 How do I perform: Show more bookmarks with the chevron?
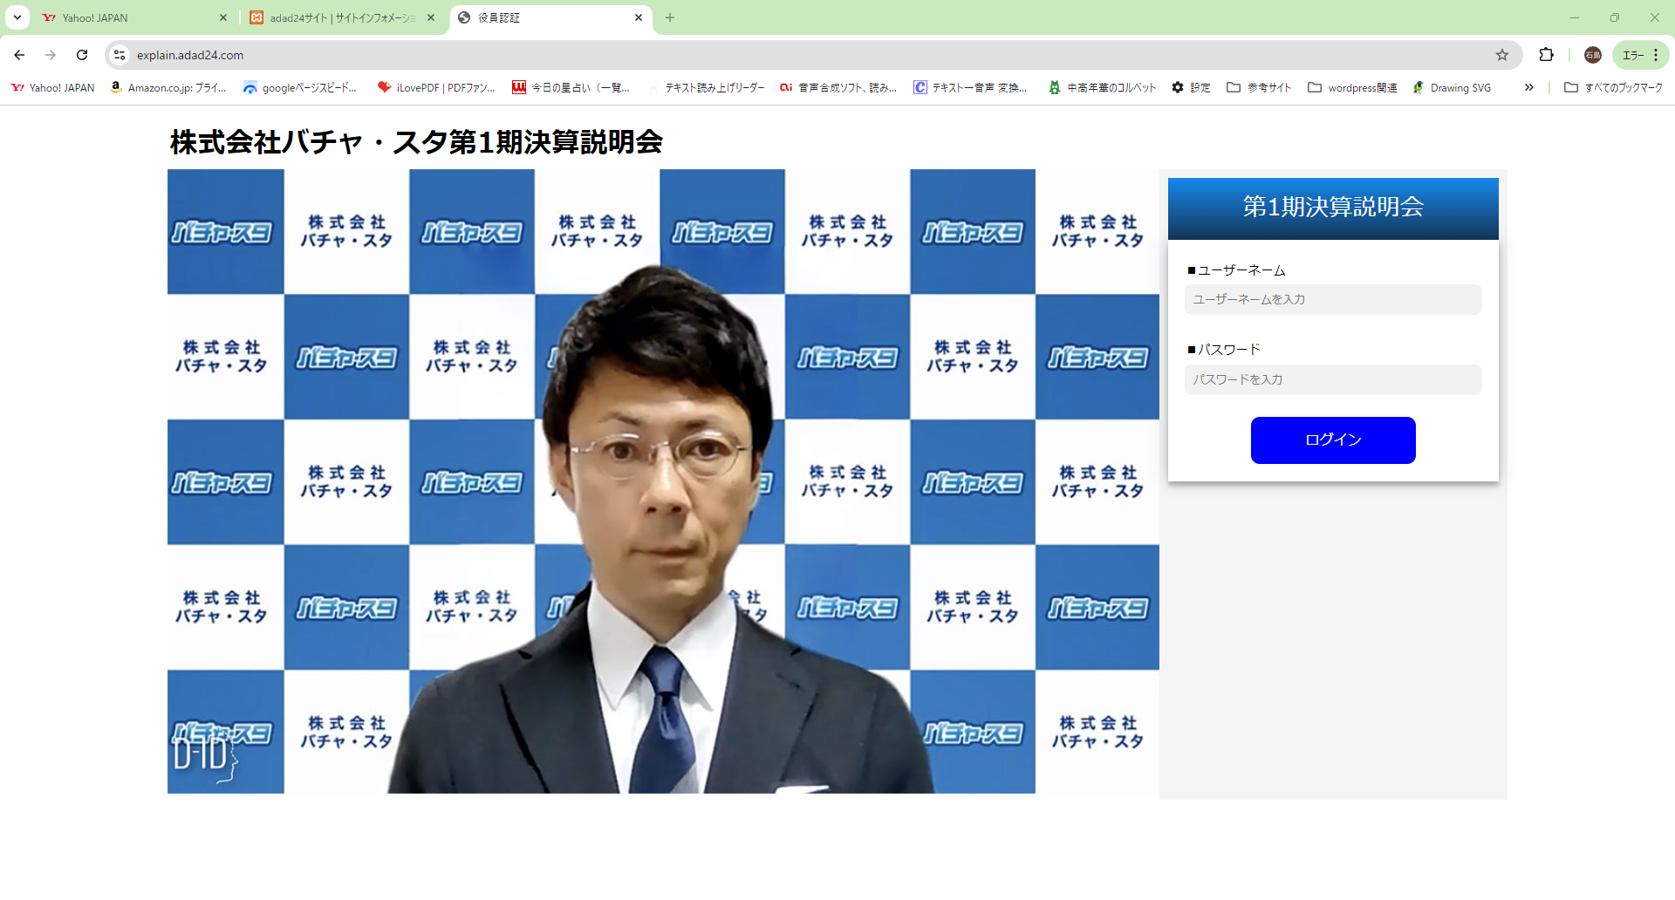[x=1528, y=87]
